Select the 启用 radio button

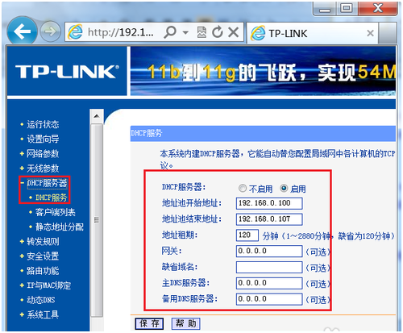click(284, 188)
